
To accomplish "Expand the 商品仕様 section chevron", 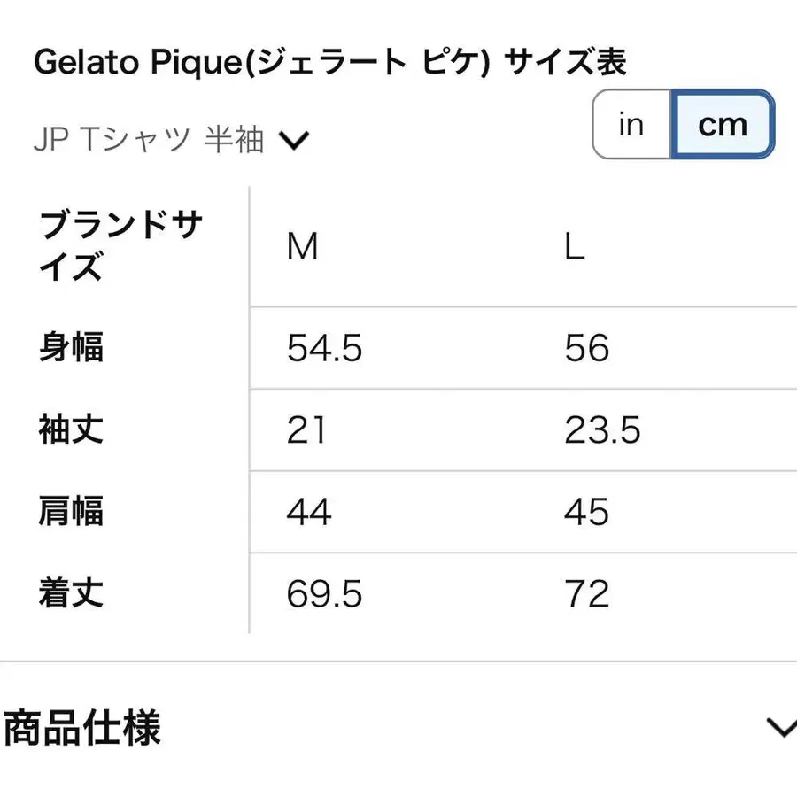I will pyautogui.click(x=781, y=728).
